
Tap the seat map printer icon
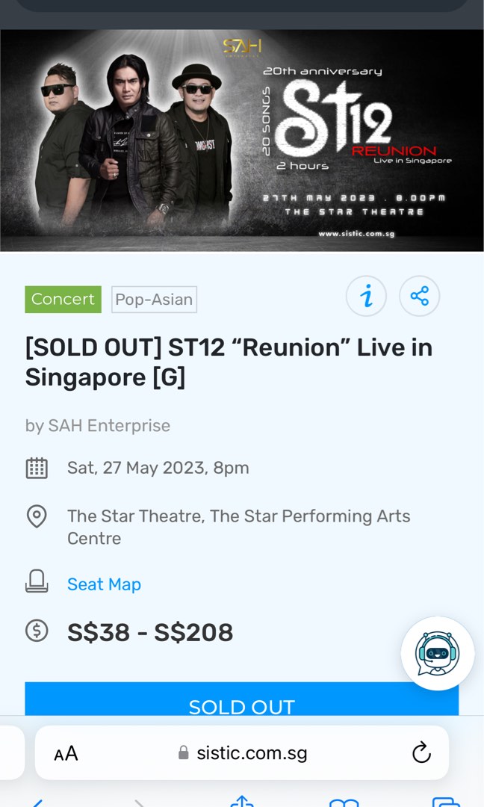tap(37, 584)
